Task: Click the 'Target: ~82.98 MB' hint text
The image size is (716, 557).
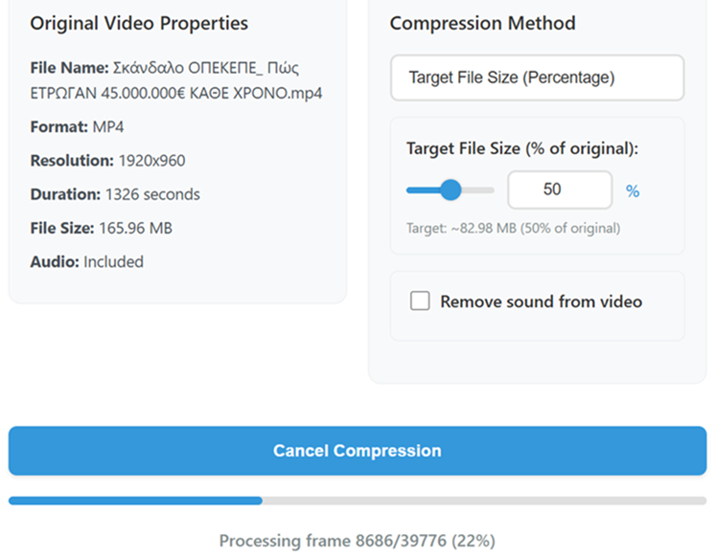Action: point(513,229)
